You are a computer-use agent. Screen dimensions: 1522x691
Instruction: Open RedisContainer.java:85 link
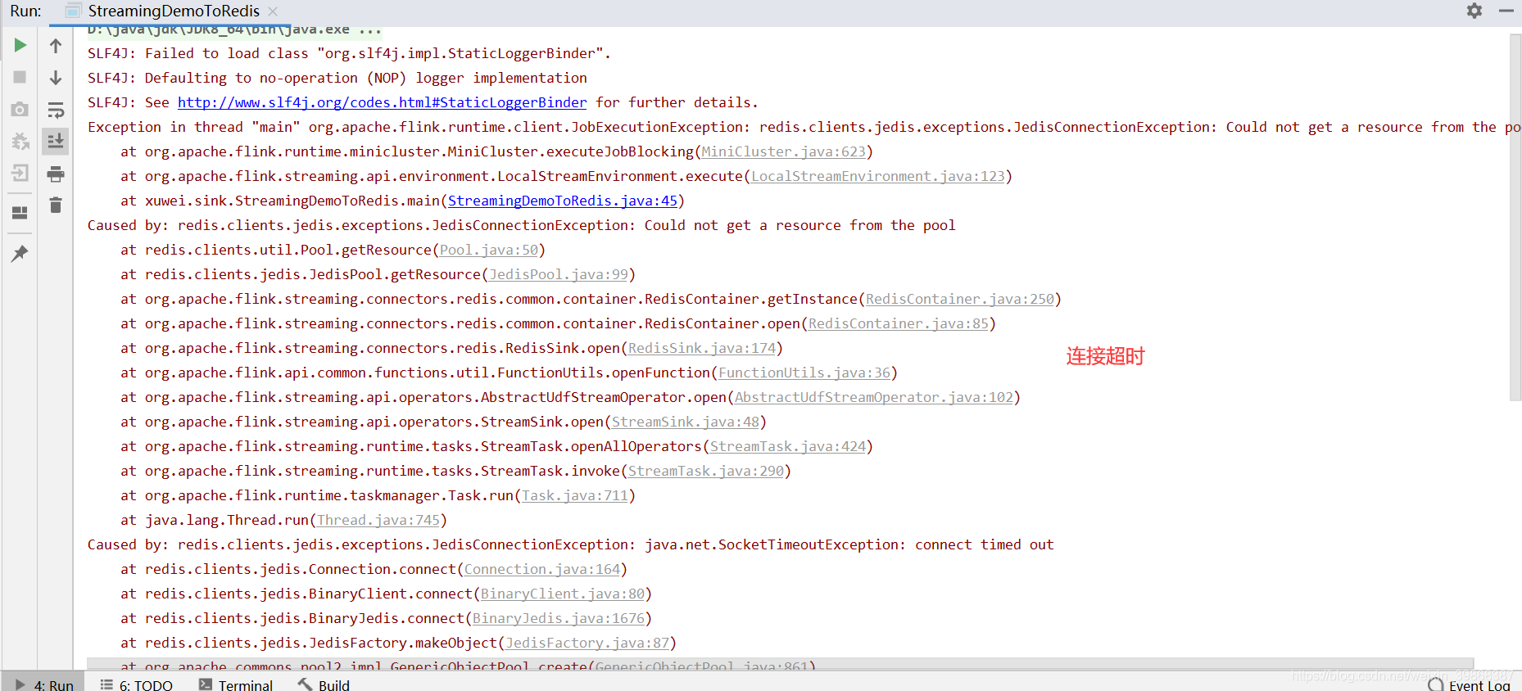point(899,323)
